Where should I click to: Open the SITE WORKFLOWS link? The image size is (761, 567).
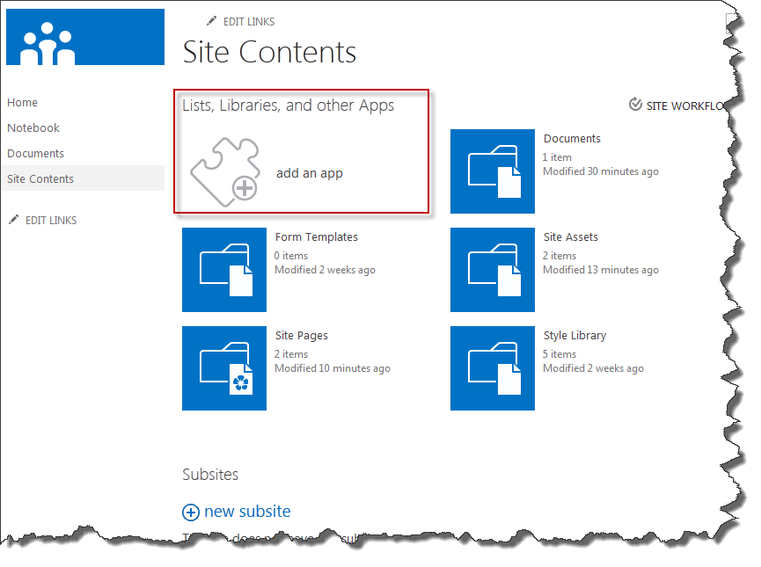[x=685, y=105]
